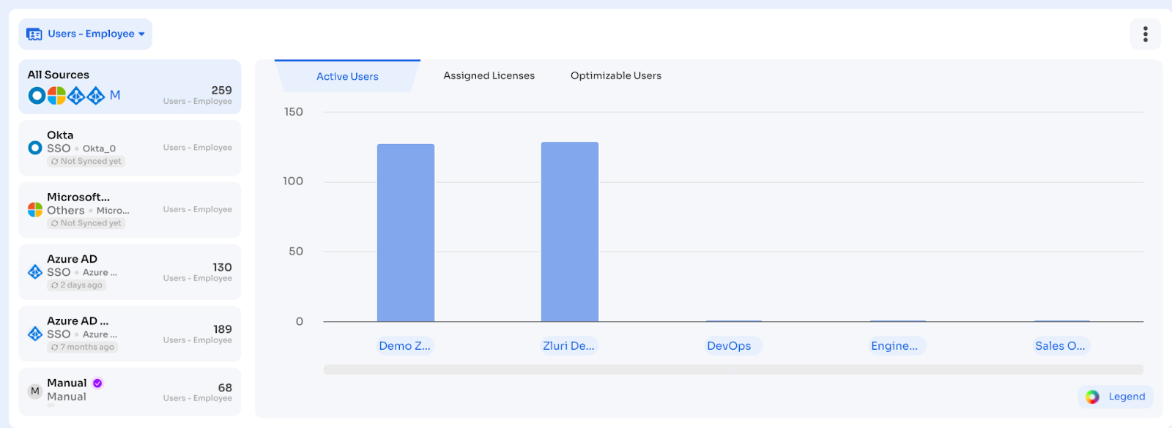The width and height of the screenshot is (1172, 428).
Task: Click the M avatar in Manual row
Action: click(x=34, y=391)
